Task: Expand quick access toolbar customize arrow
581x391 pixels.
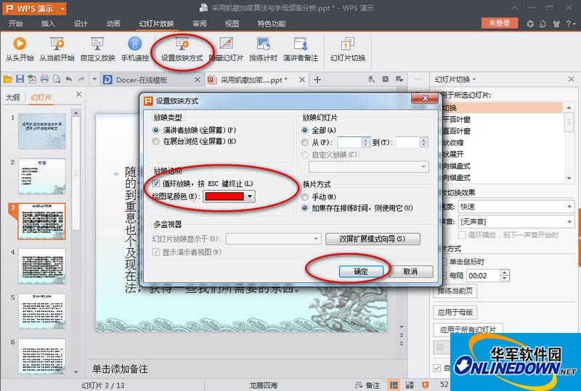Action: click(x=94, y=79)
